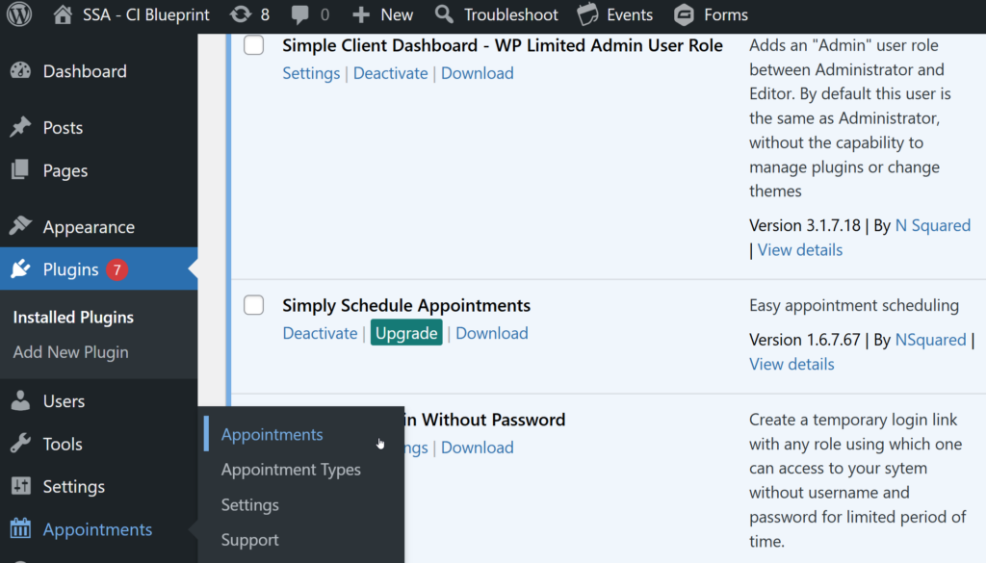Open Settings for Simple Client Dashboard
Viewport: 986px width, 563px height.
coord(311,73)
